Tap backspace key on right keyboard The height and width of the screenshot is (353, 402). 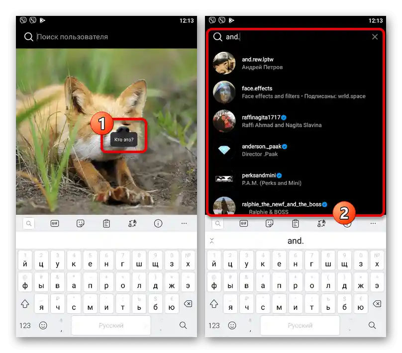[377, 304]
